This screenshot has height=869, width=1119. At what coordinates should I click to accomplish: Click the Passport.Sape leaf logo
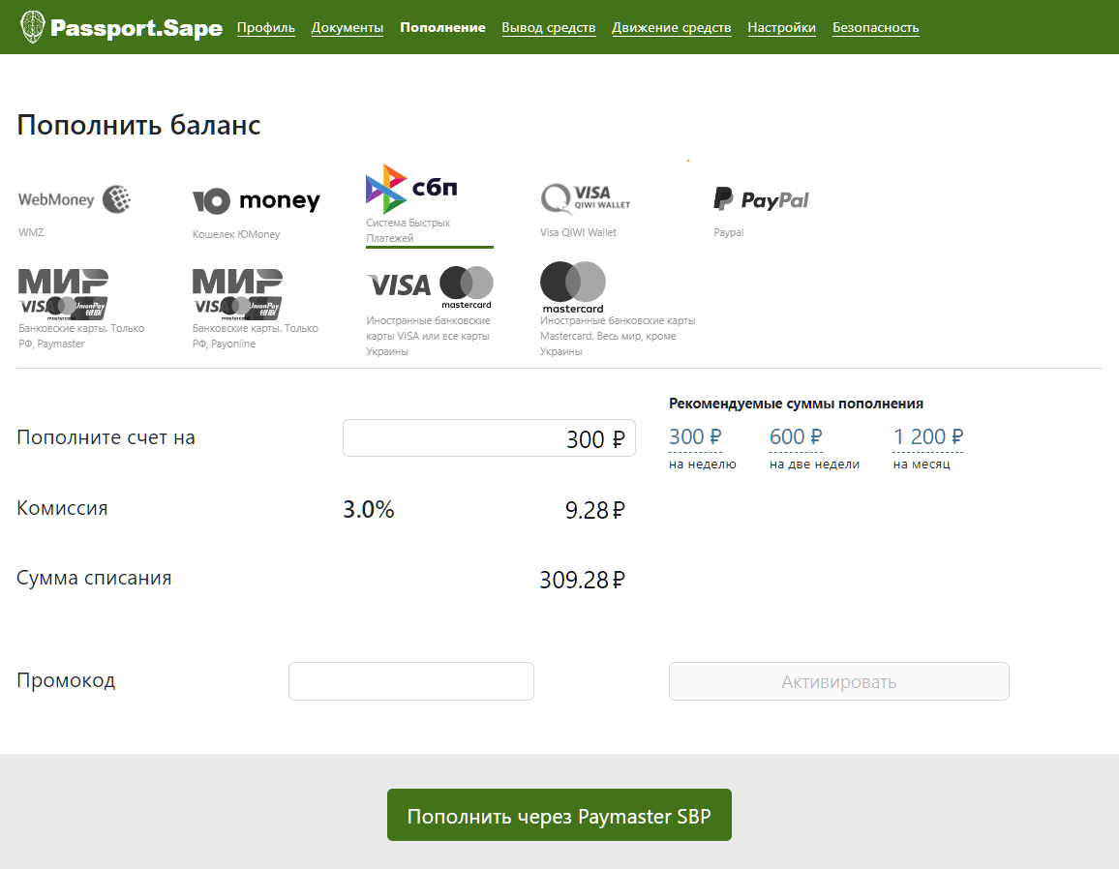tap(32, 27)
